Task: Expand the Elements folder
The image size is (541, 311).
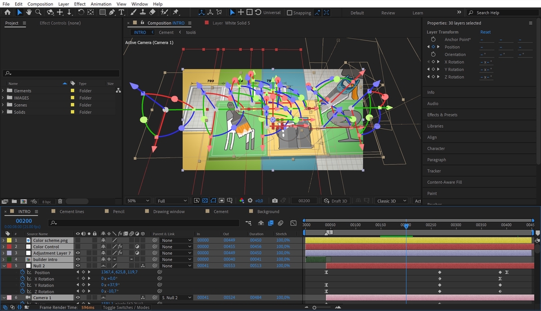Action: click(x=3, y=91)
